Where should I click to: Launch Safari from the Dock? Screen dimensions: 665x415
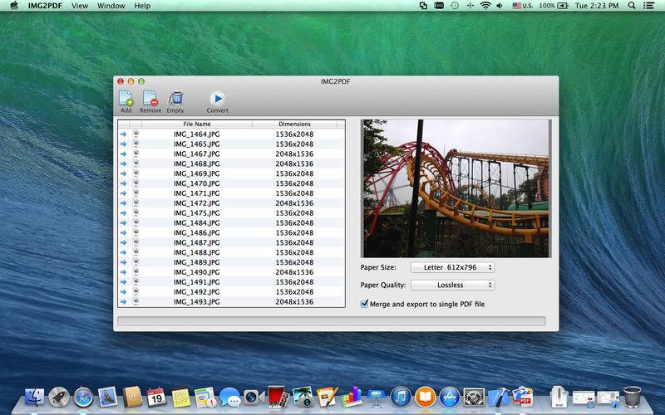83,398
